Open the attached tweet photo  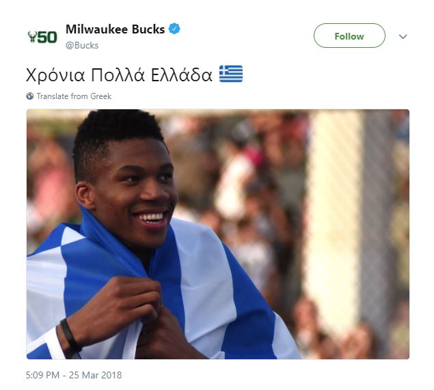coord(218,234)
